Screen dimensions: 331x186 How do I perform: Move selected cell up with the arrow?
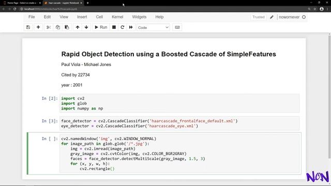coord(78,27)
